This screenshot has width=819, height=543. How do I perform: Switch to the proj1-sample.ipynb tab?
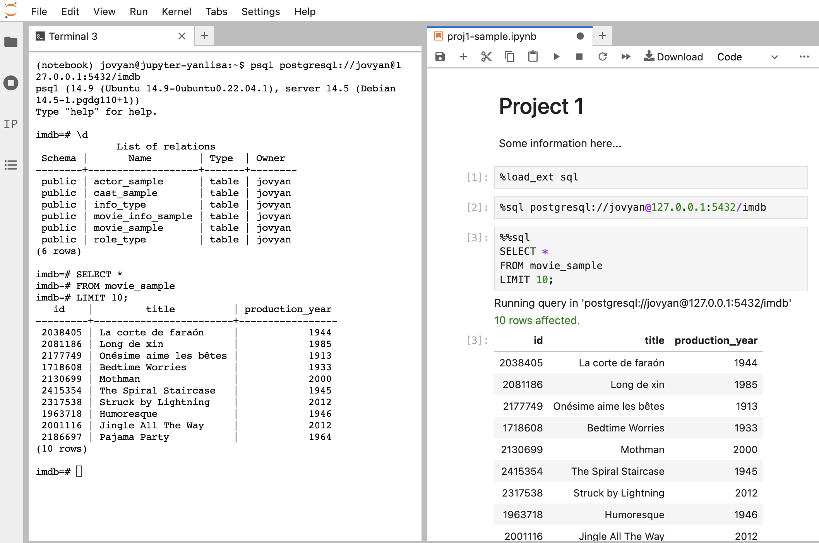point(492,36)
